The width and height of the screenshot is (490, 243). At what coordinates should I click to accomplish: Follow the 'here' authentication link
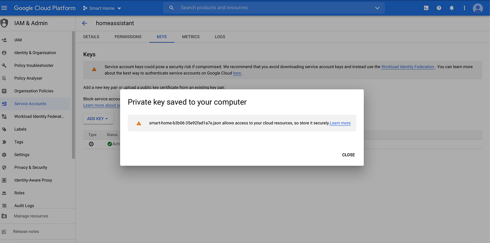click(x=237, y=73)
